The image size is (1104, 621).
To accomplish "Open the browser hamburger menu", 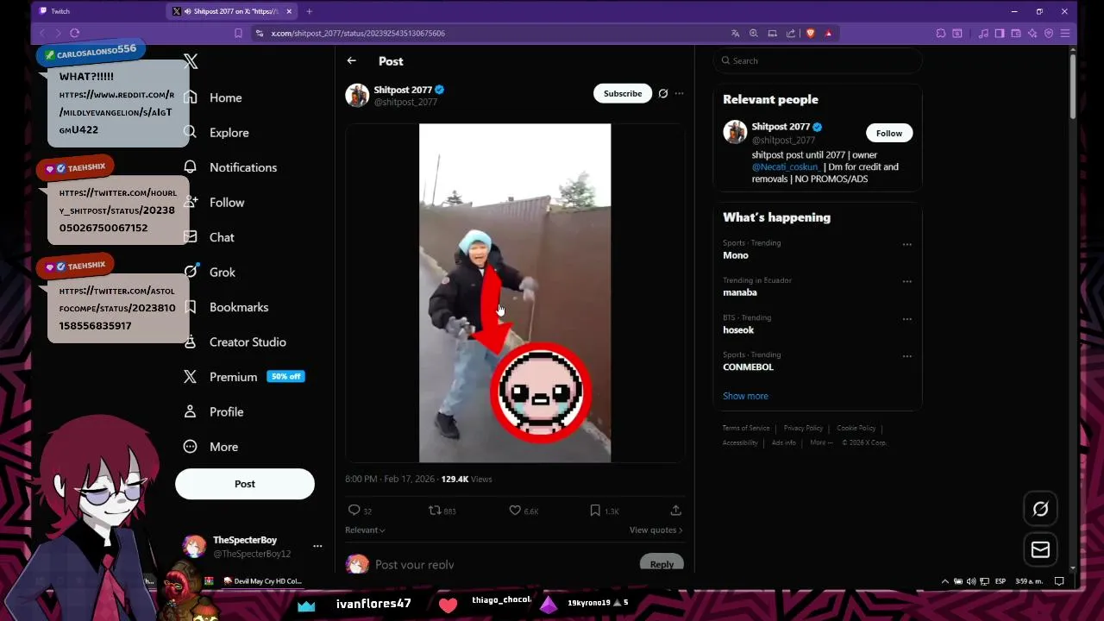I will point(1065,33).
